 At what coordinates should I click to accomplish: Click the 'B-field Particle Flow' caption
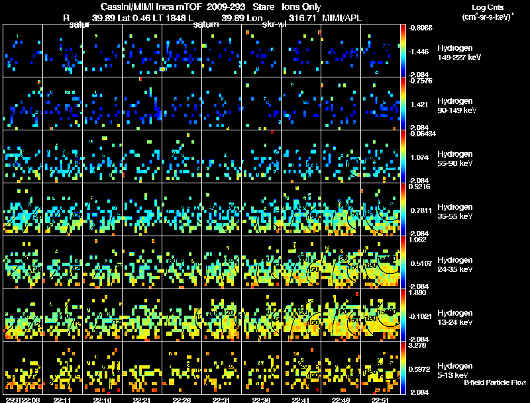[495, 382]
